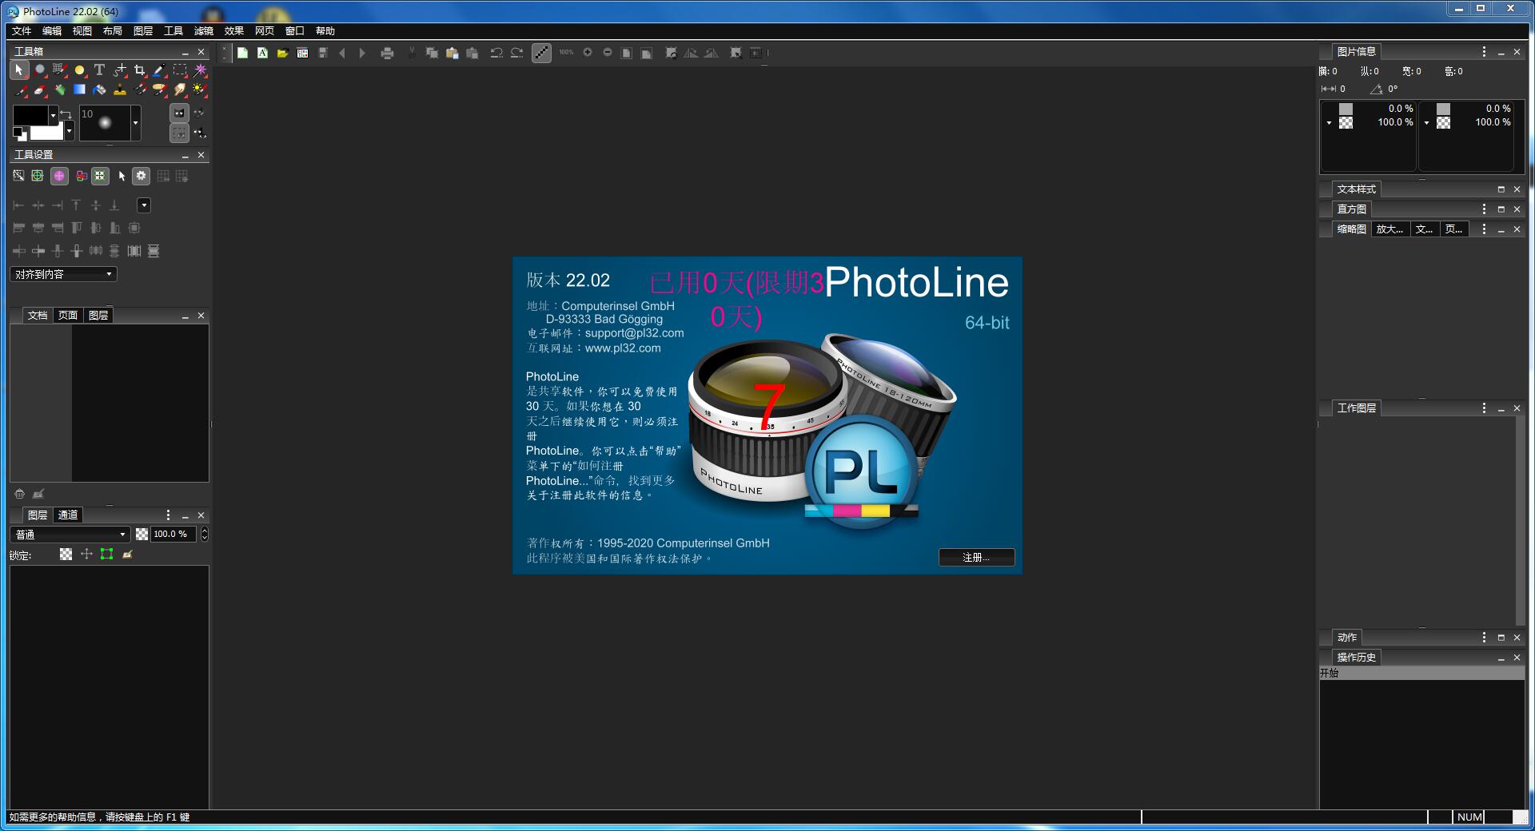This screenshot has width=1535, height=831.
Task: Swap foreground and background colors arrows
Action: pyautogui.click(x=66, y=114)
